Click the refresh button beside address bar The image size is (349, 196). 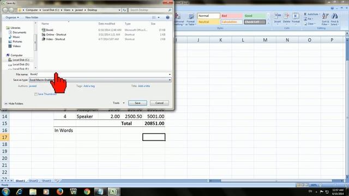coord(124,10)
